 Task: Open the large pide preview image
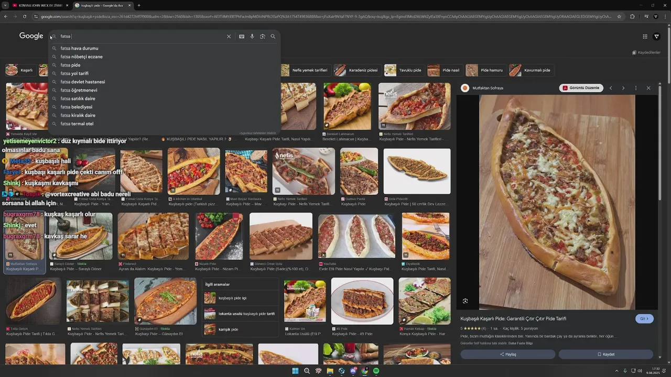(557, 202)
